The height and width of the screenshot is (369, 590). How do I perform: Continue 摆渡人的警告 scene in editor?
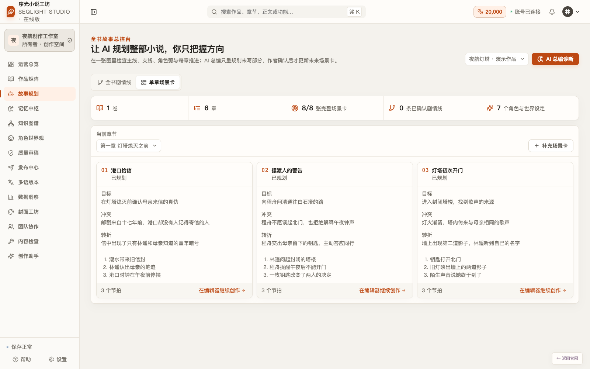382,290
